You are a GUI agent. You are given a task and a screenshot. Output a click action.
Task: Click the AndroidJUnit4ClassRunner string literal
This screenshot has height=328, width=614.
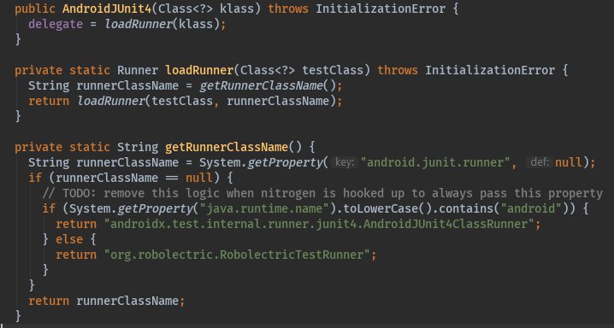(319, 224)
